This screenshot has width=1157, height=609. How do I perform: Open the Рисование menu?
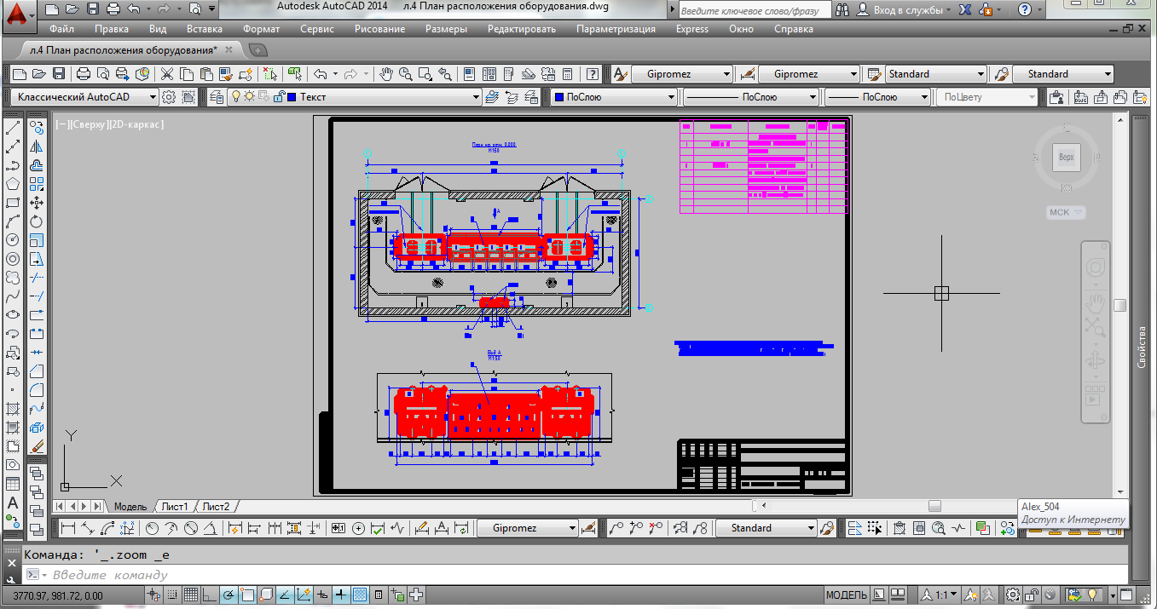coord(379,29)
